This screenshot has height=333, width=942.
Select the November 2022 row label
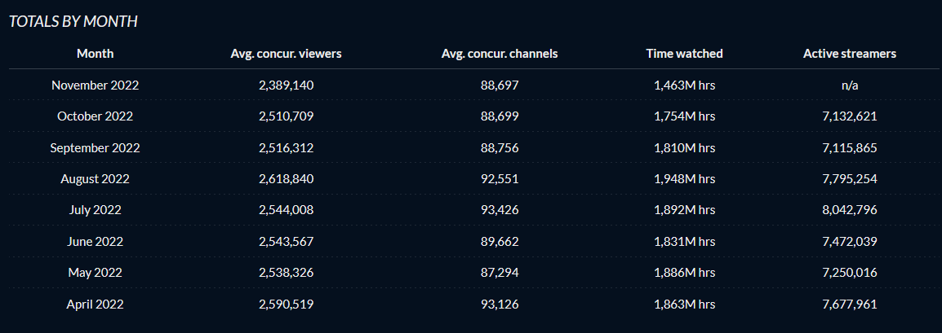(95, 85)
